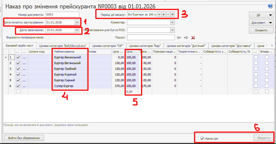276x144 pixels.
Task: Enable 'Видалити попереднє меню' checkbox
Action: [48, 37]
